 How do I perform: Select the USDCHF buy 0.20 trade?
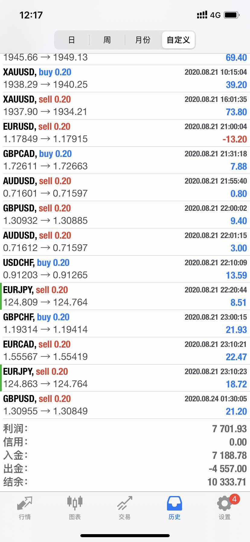125,269
